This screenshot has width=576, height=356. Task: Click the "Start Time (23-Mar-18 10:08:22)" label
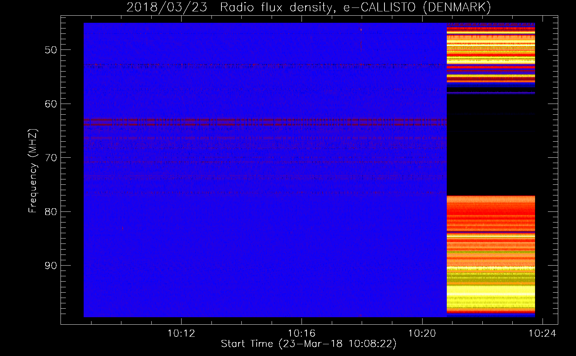pyautogui.click(x=309, y=344)
